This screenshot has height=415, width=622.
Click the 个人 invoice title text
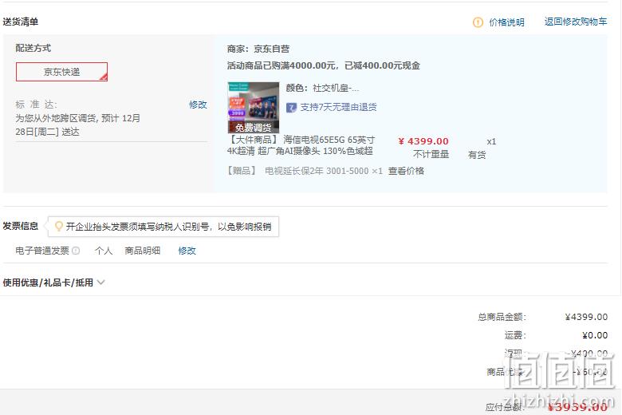[104, 251]
